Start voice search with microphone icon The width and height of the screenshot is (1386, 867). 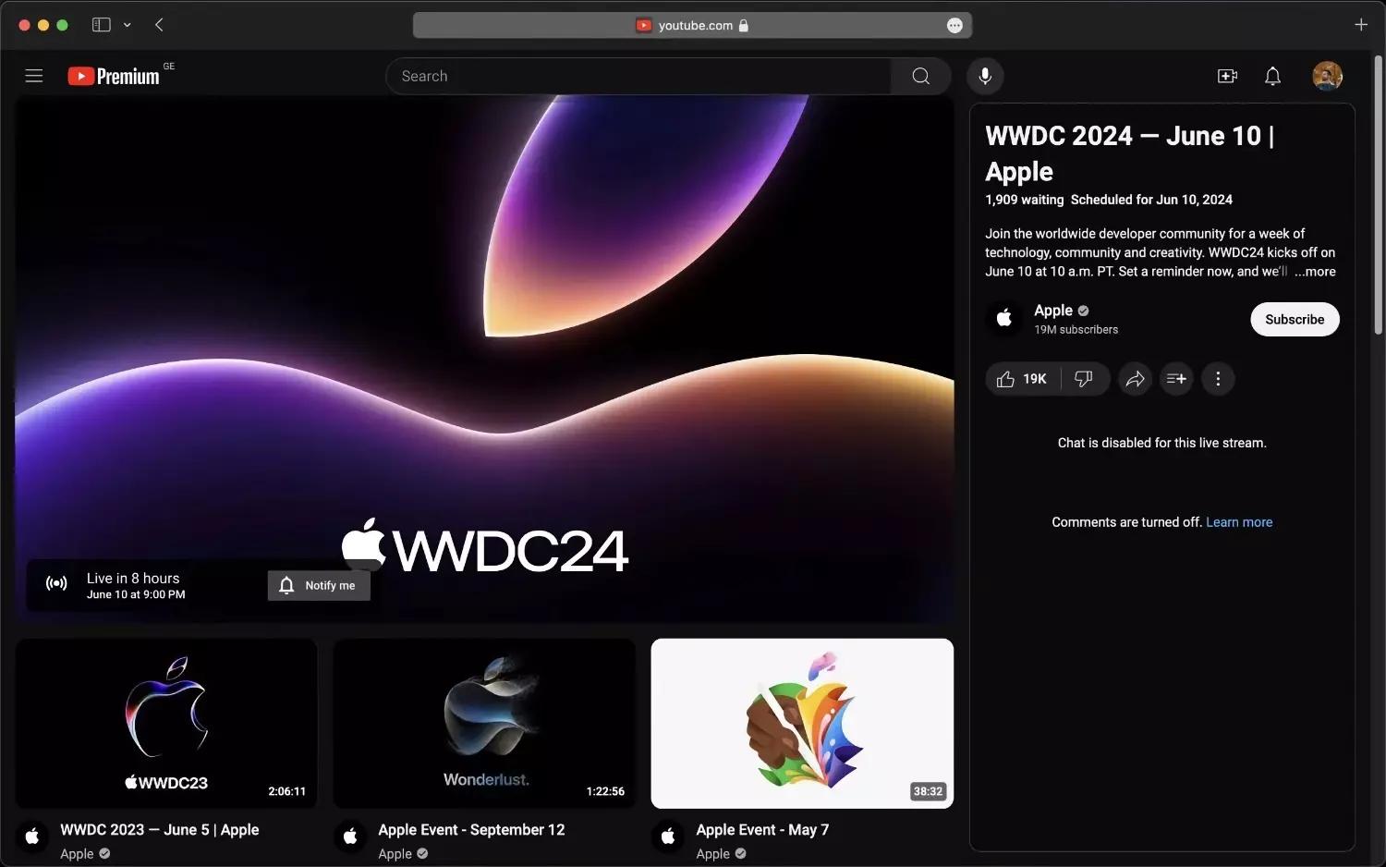click(x=985, y=76)
